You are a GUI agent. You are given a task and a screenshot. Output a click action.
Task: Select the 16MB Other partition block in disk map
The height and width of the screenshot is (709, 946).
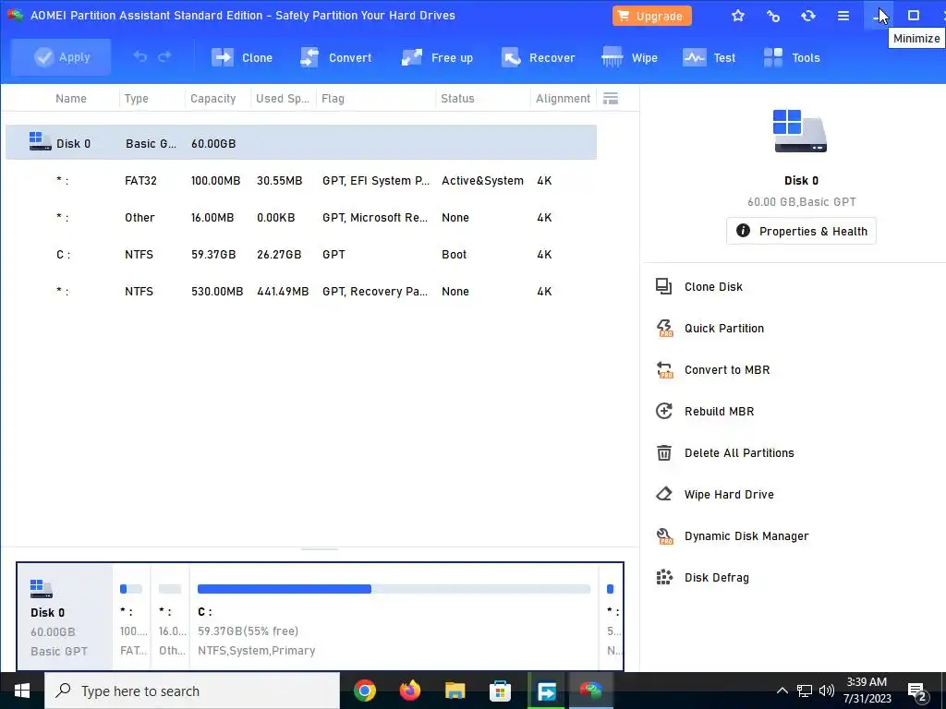click(170, 617)
